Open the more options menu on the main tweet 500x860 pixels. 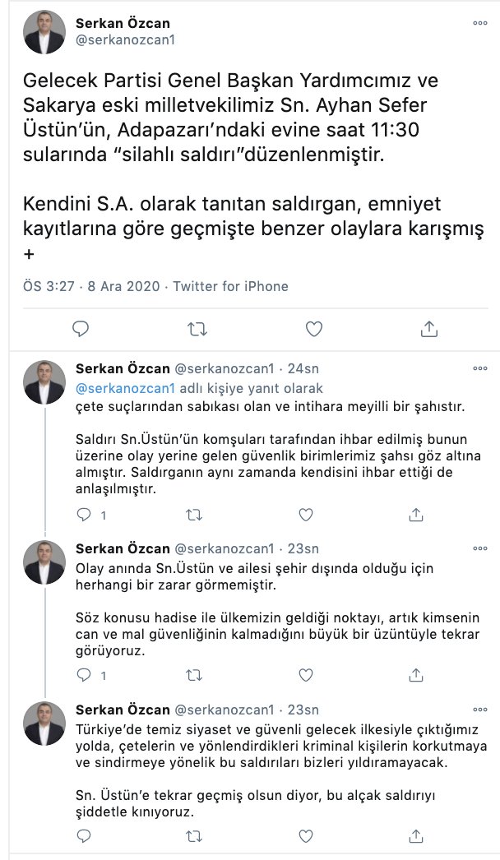[479, 24]
